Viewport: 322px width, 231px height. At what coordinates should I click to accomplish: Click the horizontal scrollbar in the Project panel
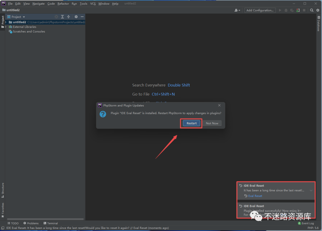(x=45, y=219)
